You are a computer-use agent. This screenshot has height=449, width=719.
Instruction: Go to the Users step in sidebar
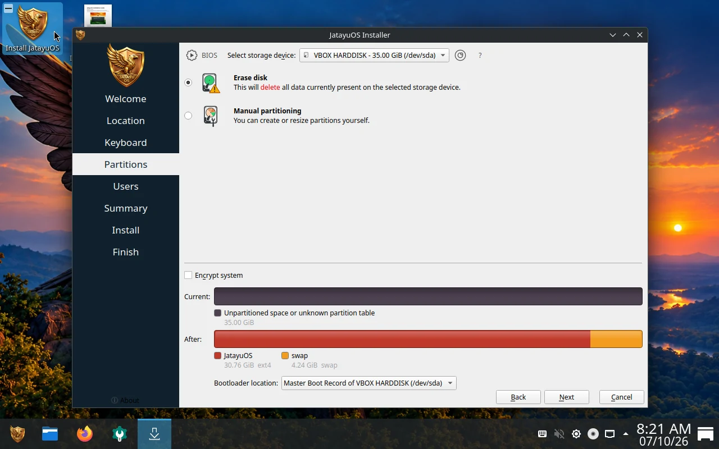click(x=126, y=186)
